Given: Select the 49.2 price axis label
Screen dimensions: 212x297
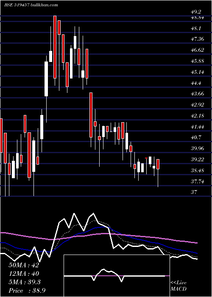Looking at the screenshot, I should tap(196, 12).
